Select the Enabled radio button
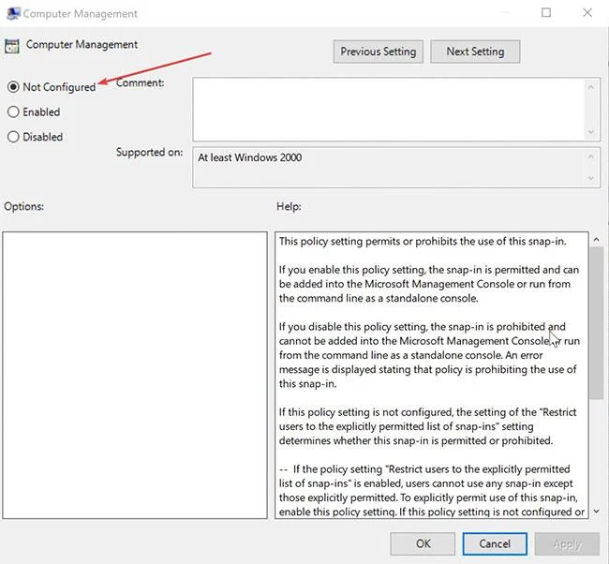Screen dimensions: 609x564 (13, 111)
